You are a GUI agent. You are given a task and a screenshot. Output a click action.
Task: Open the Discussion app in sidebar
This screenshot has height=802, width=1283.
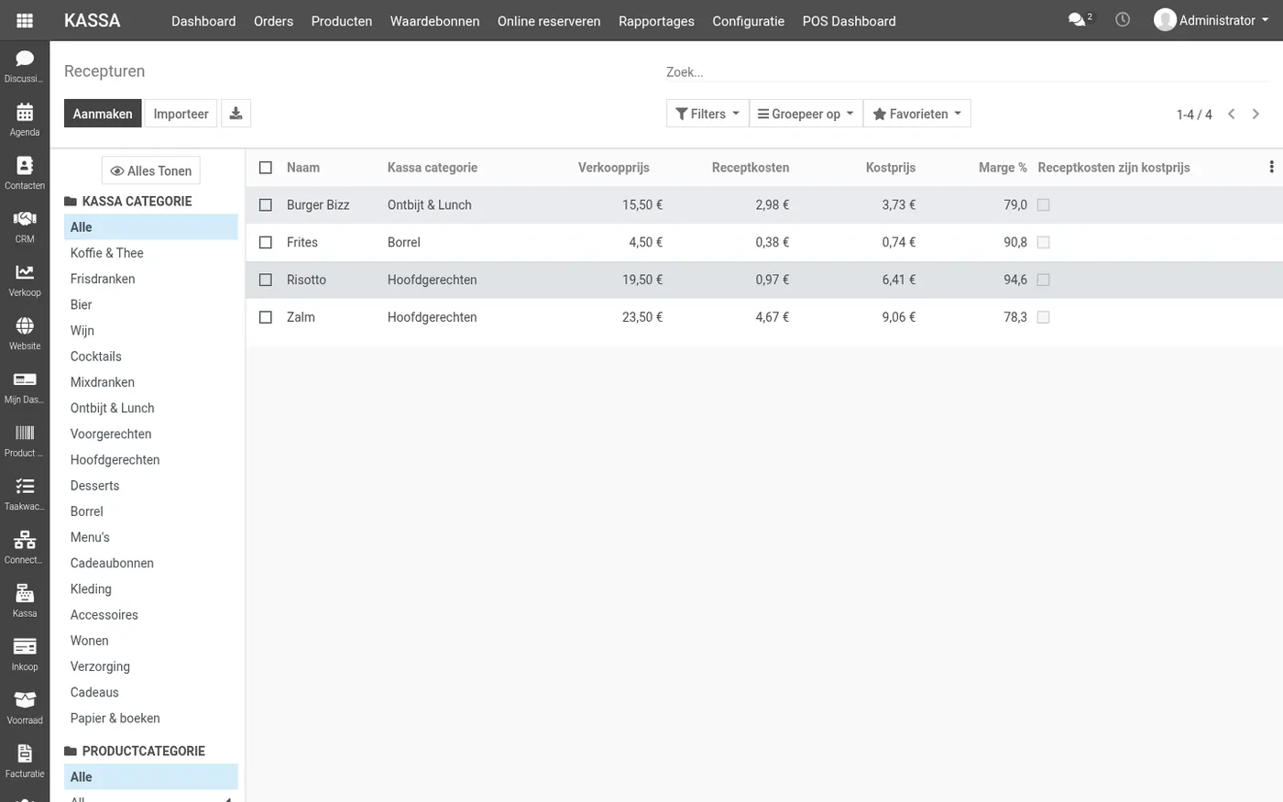click(x=25, y=66)
